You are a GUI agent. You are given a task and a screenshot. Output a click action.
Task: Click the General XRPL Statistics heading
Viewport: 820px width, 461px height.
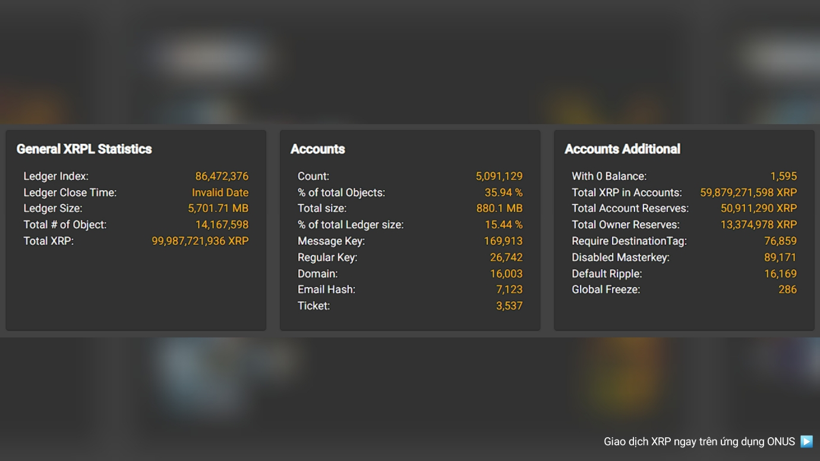click(x=84, y=149)
